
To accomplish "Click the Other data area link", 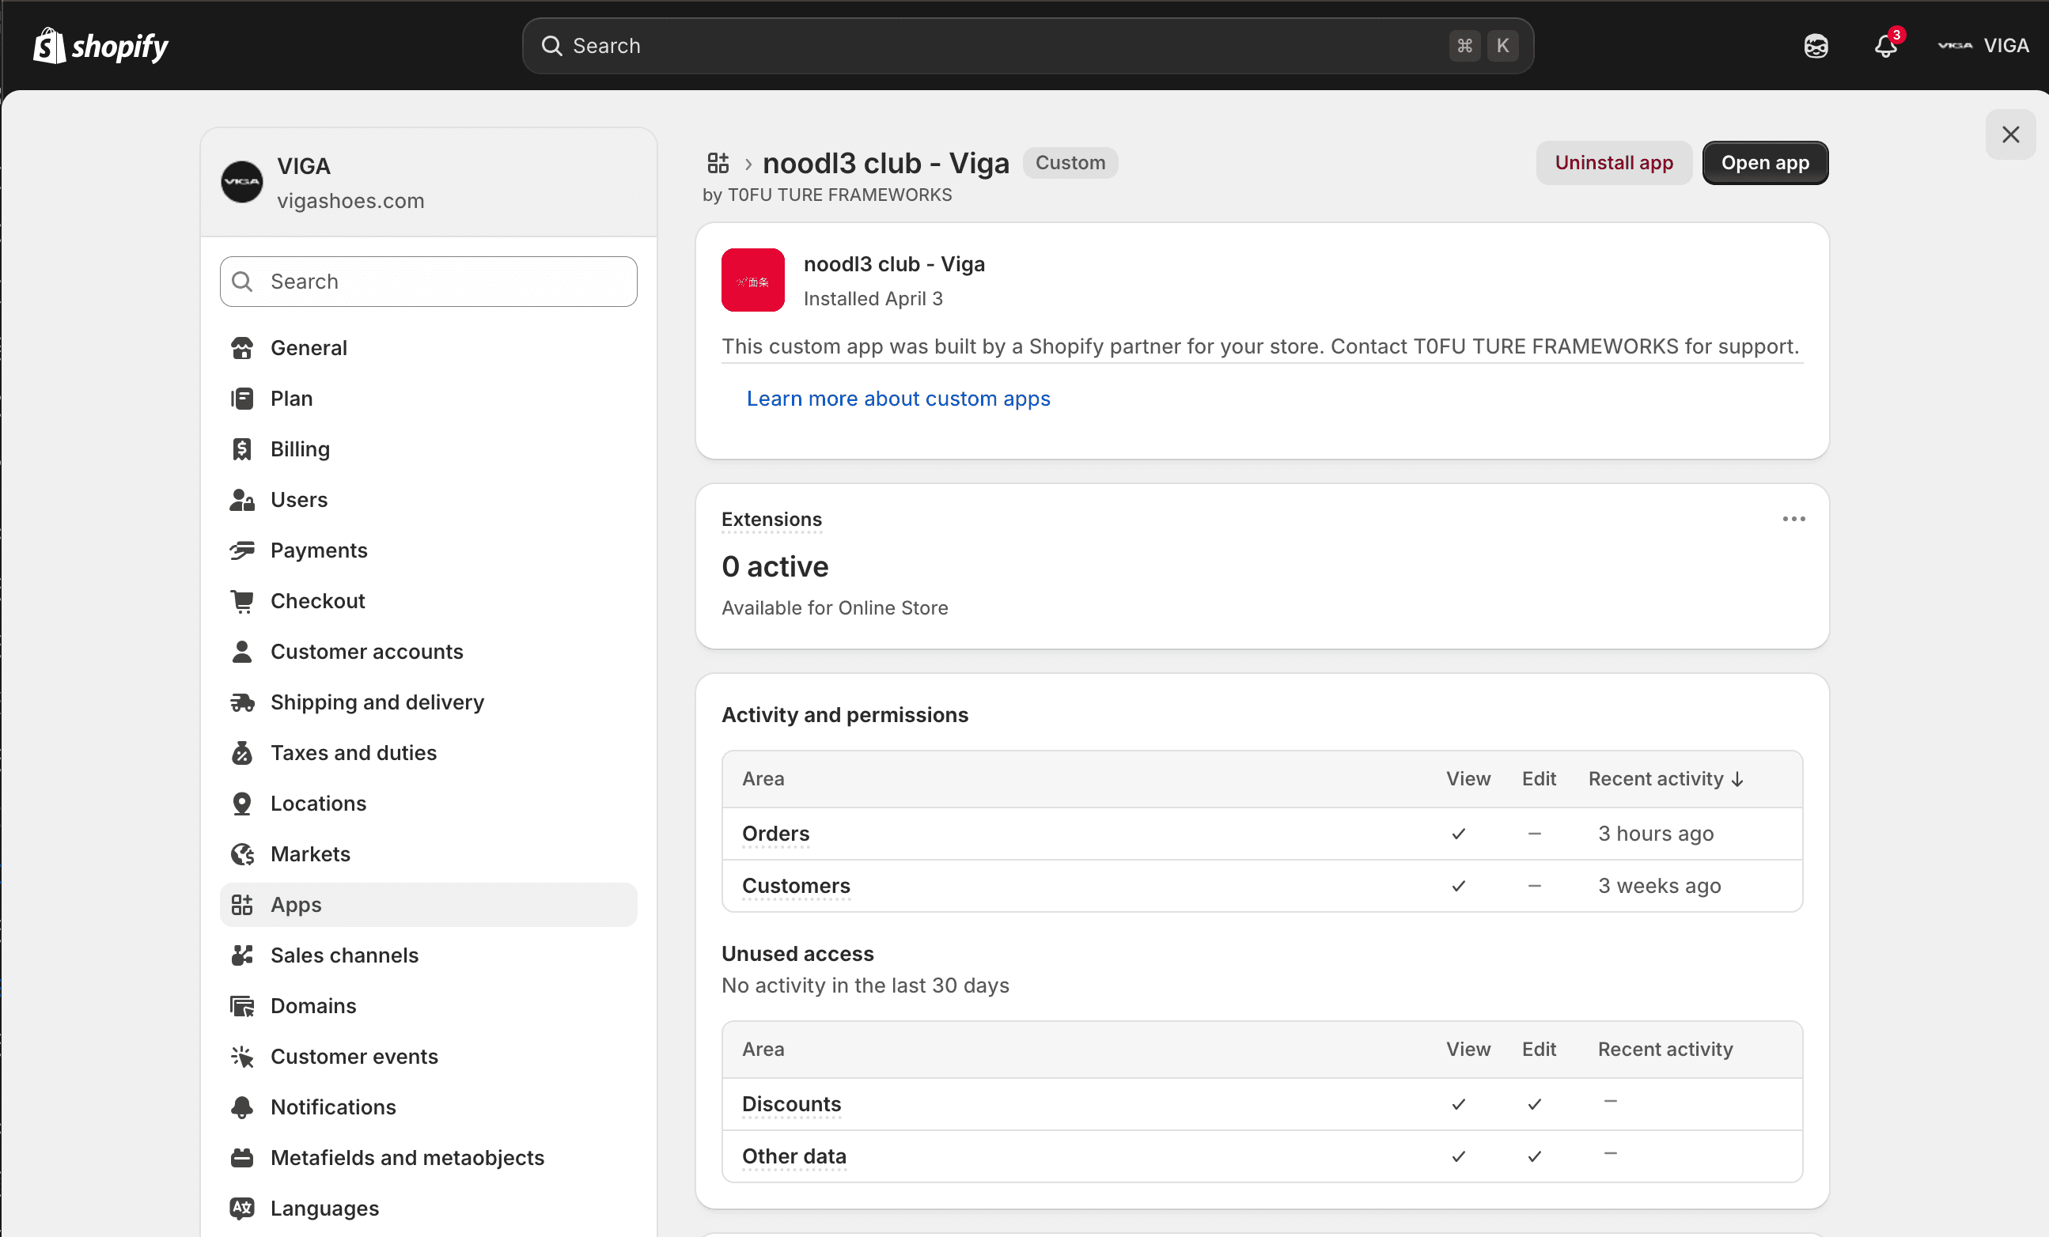I will [x=794, y=1157].
